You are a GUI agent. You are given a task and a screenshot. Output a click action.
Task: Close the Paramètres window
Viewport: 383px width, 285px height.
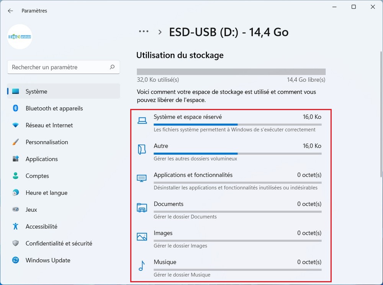[x=373, y=7]
